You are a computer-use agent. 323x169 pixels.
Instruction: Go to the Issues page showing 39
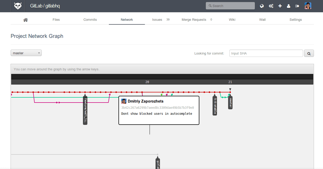[x=157, y=19]
